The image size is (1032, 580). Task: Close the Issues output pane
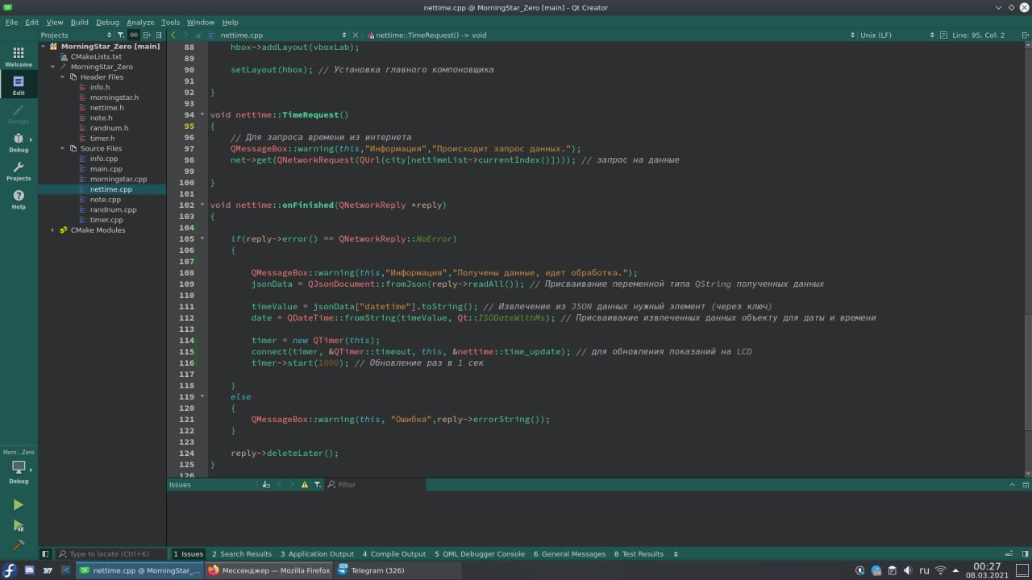(x=1026, y=484)
